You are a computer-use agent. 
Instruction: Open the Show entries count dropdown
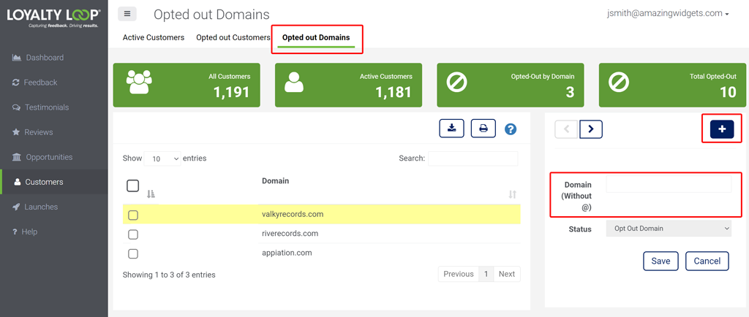[162, 158]
